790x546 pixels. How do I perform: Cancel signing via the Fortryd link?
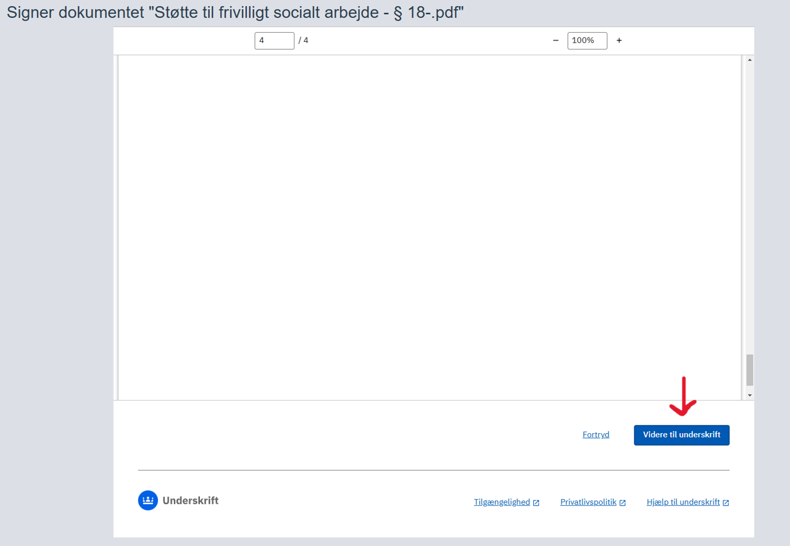[x=596, y=435]
